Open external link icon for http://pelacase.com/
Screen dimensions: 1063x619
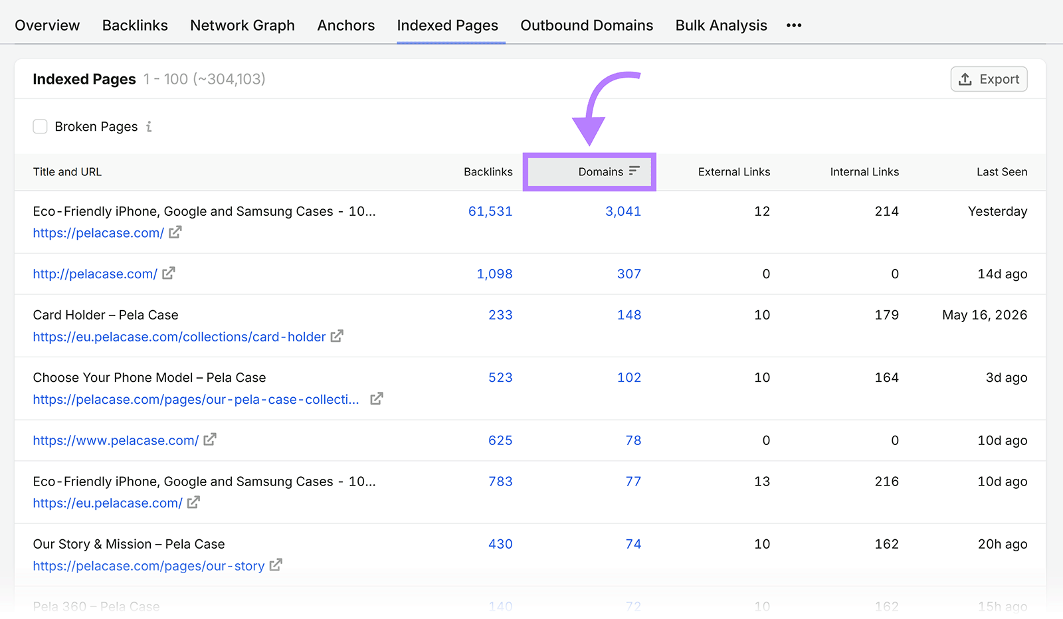tap(169, 273)
